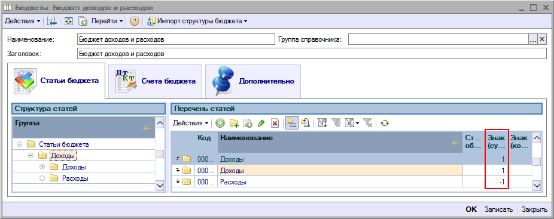Click the copy-with-plus icon left of Перейти

click(83, 21)
